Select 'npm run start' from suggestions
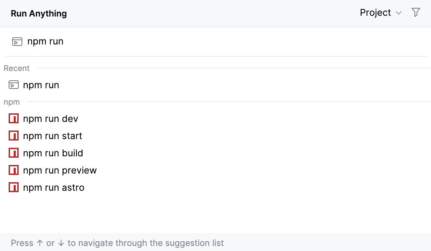 53,136
